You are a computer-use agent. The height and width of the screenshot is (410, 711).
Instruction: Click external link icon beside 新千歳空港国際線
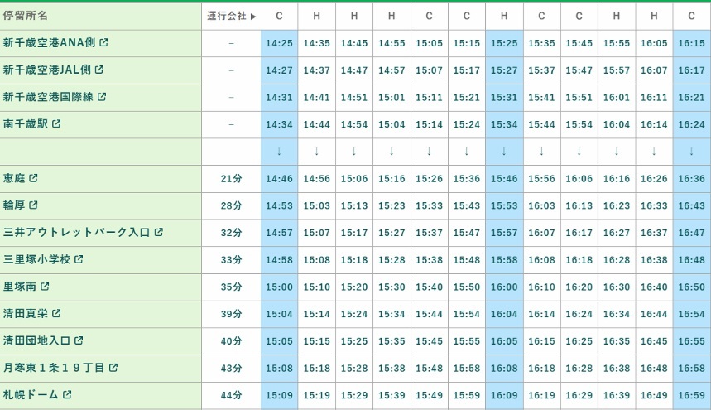pos(102,97)
